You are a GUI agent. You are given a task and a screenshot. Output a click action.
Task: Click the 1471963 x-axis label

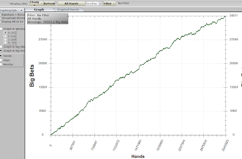138,145
